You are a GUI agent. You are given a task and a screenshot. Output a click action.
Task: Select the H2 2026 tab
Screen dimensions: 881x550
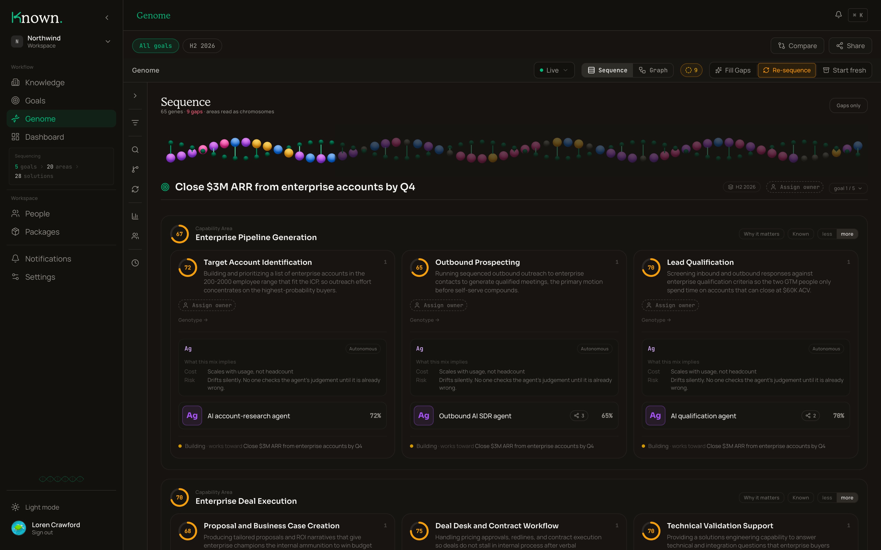[x=202, y=46]
